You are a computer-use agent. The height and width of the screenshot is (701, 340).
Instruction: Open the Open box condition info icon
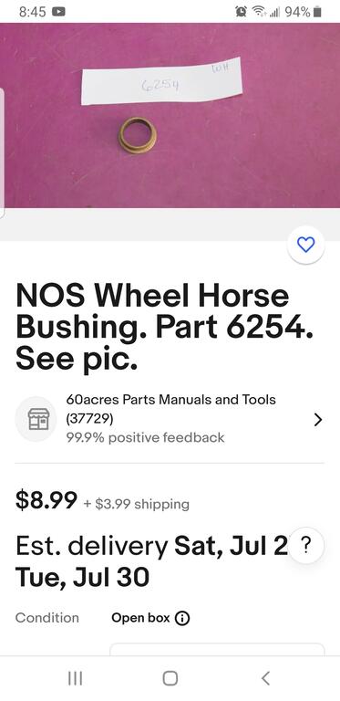coord(182,619)
